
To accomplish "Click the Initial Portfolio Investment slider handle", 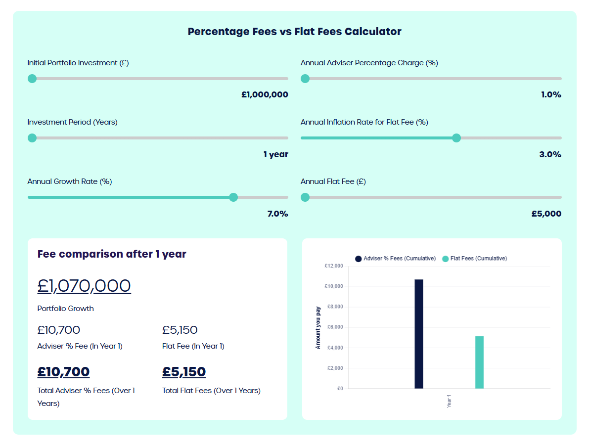I will click(32, 79).
